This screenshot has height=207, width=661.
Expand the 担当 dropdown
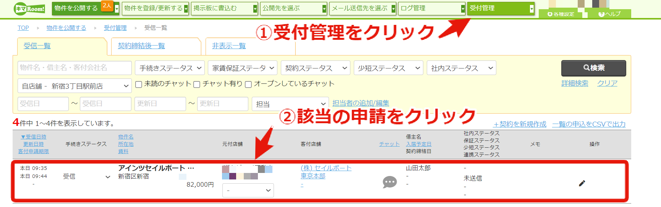coord(290,104)
